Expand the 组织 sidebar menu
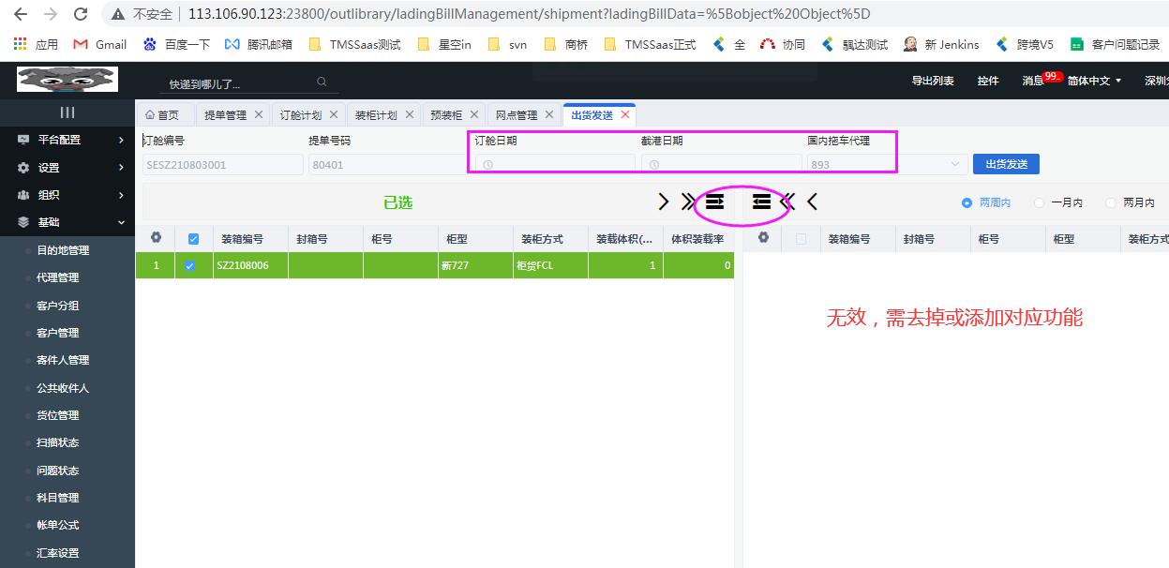The image size is (1169, 568). [x=67, y=195]
